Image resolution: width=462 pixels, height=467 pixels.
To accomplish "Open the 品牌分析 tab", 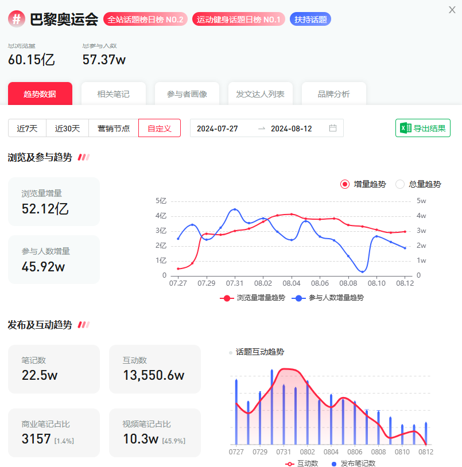I will 334,94.
